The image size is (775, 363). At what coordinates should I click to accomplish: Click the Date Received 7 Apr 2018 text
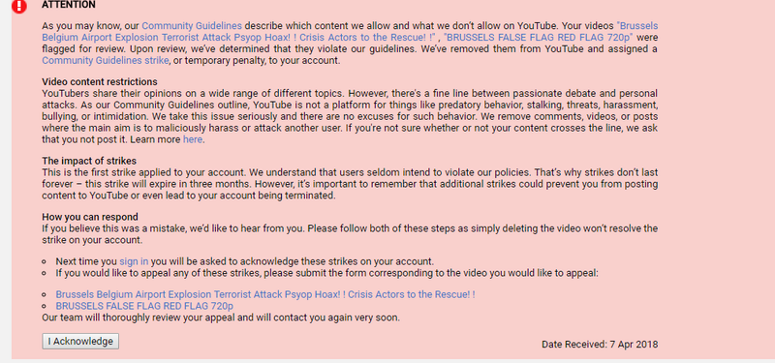(x=600, y=345)
